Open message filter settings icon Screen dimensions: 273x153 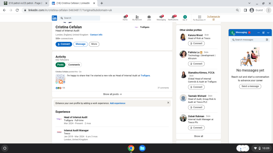pos(267,40)
